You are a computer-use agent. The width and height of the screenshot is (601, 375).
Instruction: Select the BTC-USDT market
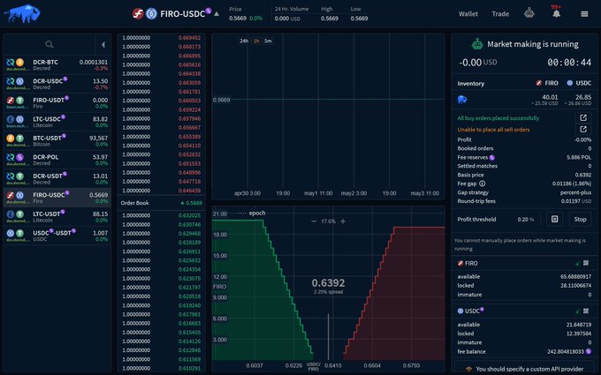click(x=57, y=140)
